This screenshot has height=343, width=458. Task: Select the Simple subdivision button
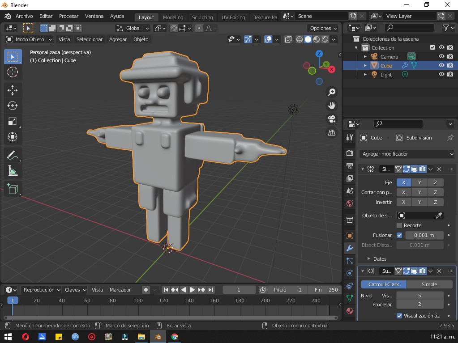429,284
